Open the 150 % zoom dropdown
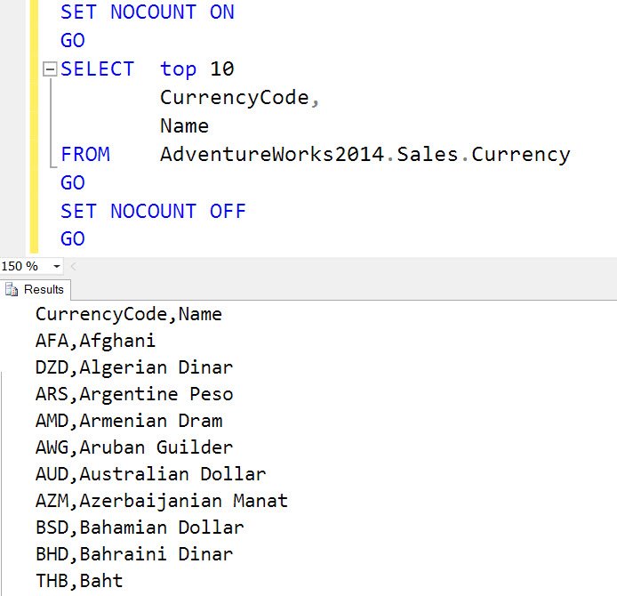 pos(57,267)
